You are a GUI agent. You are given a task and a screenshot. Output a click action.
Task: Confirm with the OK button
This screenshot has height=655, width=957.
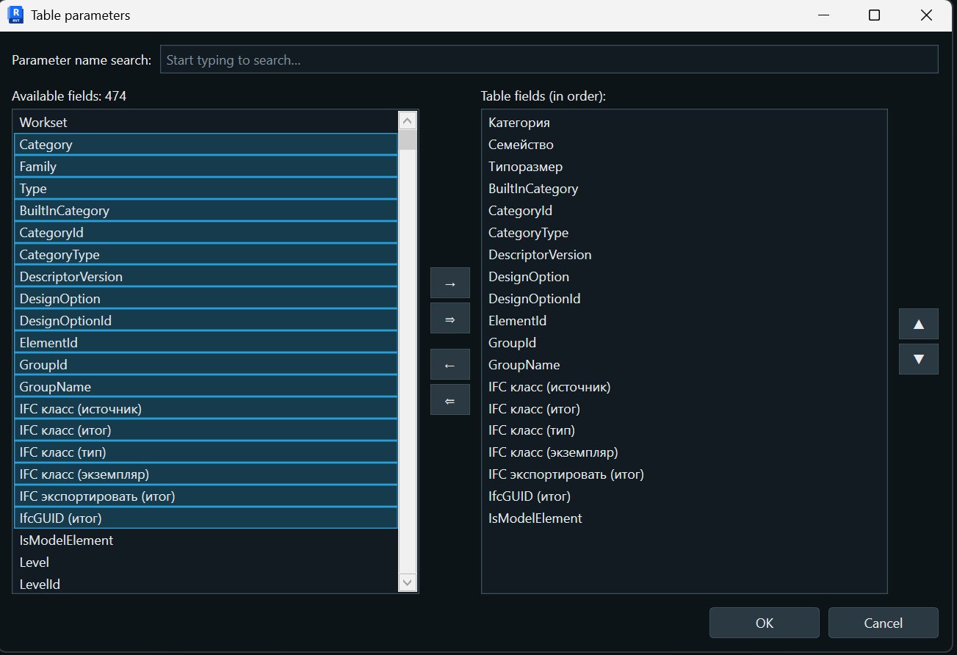(764, 623)
